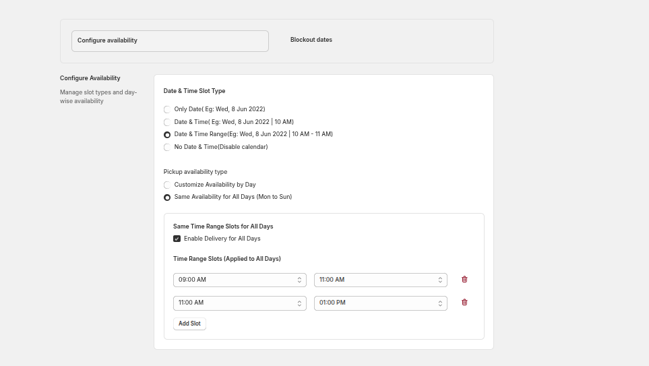Switch to Blockout dates tab
Image resolution: width=649 pixels, height=366 pixels.
[311, 40]
